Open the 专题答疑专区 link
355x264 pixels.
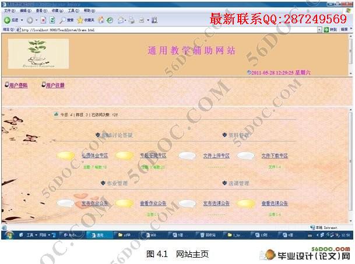pos(153,156)
